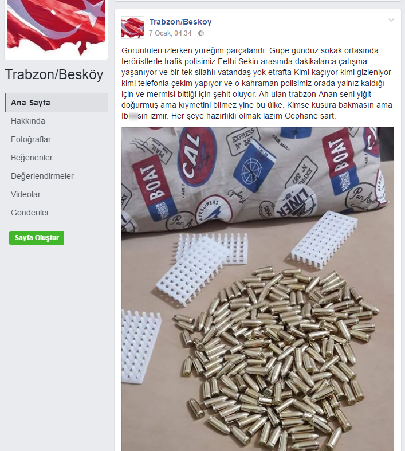405x451 pixels.
Task: View the Beğenenler page section
Action: [32, 158]
